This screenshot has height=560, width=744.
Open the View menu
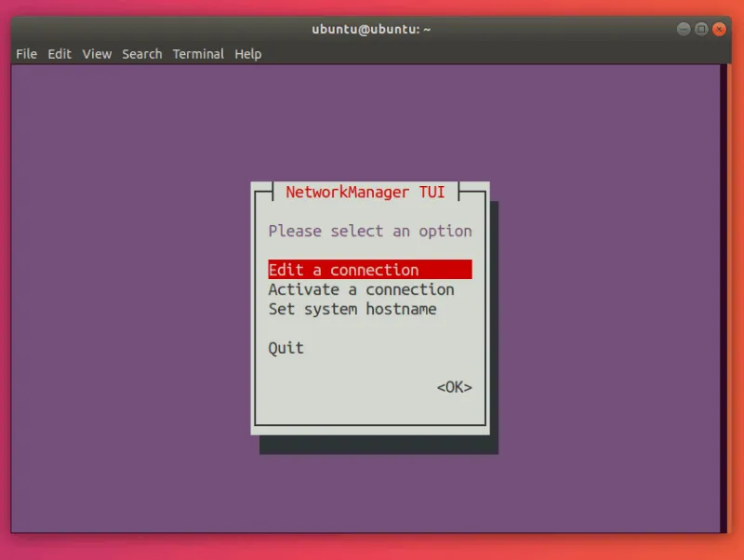[96, 54]
